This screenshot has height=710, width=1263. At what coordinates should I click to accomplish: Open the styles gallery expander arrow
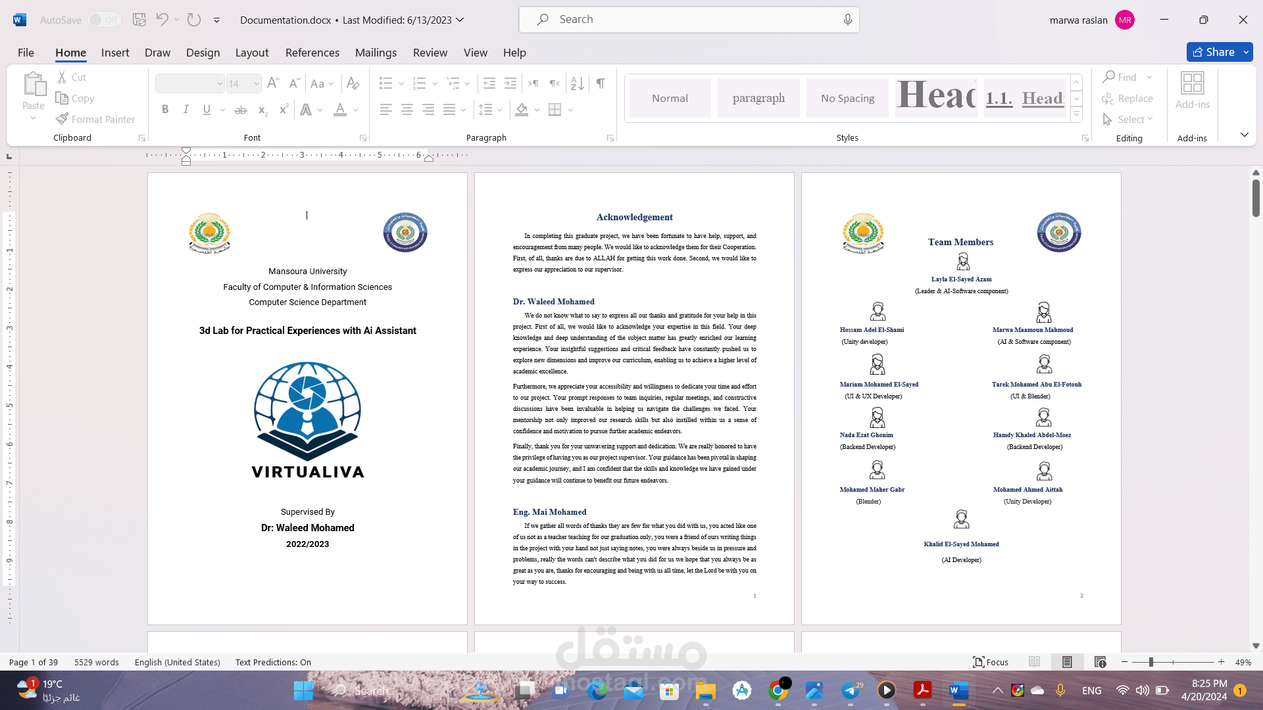[x=1077, y=113]
